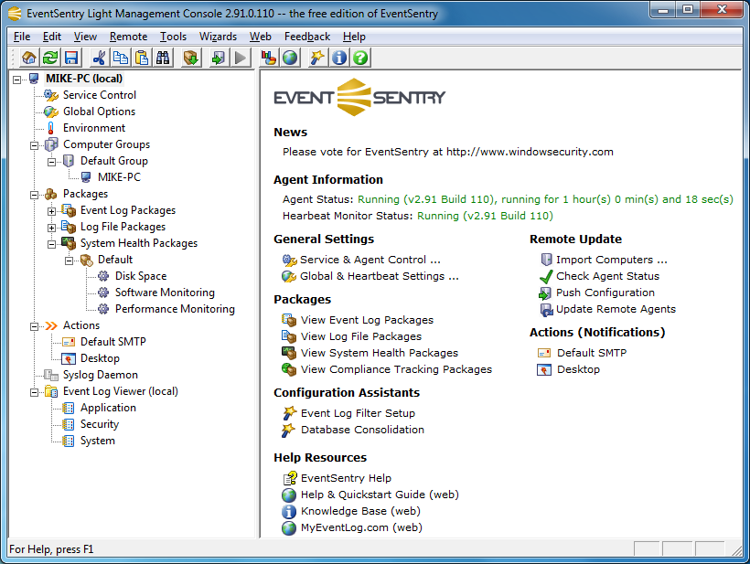Click the blue info toolbar icon
Viewport: 750px width, 564px height.
(x=339, y=58)
